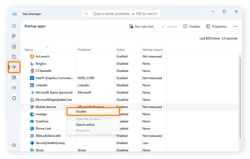
Task: Open the See more options menu
Action: point(236,26)
